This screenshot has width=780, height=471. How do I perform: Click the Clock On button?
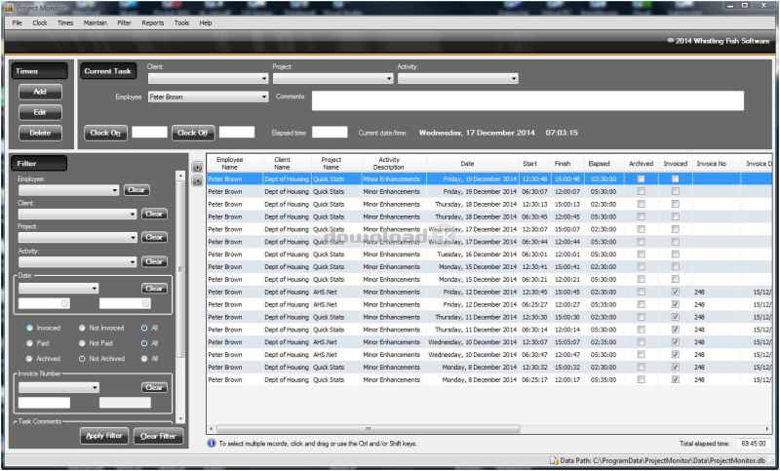[x=105, y=134]
